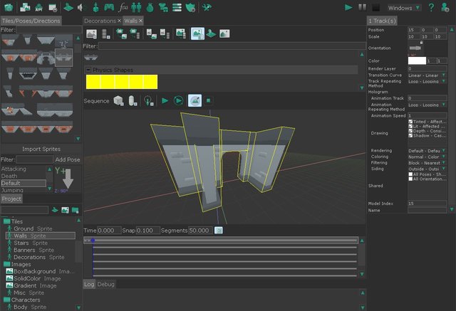This screenshot has height=311, width=456.
Task: Click the wrench and hammer tools icon
Action: [x=207, y=8]
